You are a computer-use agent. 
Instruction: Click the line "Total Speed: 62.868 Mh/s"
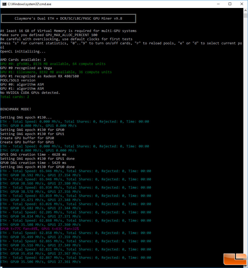pyautogui.click(x=76, y=221)
